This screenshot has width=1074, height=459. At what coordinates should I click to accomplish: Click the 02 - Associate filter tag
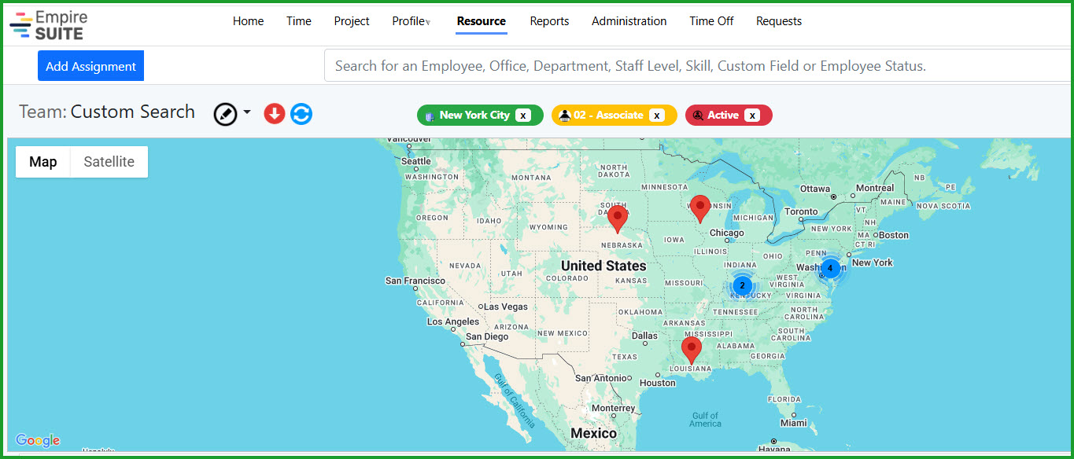click(x=614, y=116)
